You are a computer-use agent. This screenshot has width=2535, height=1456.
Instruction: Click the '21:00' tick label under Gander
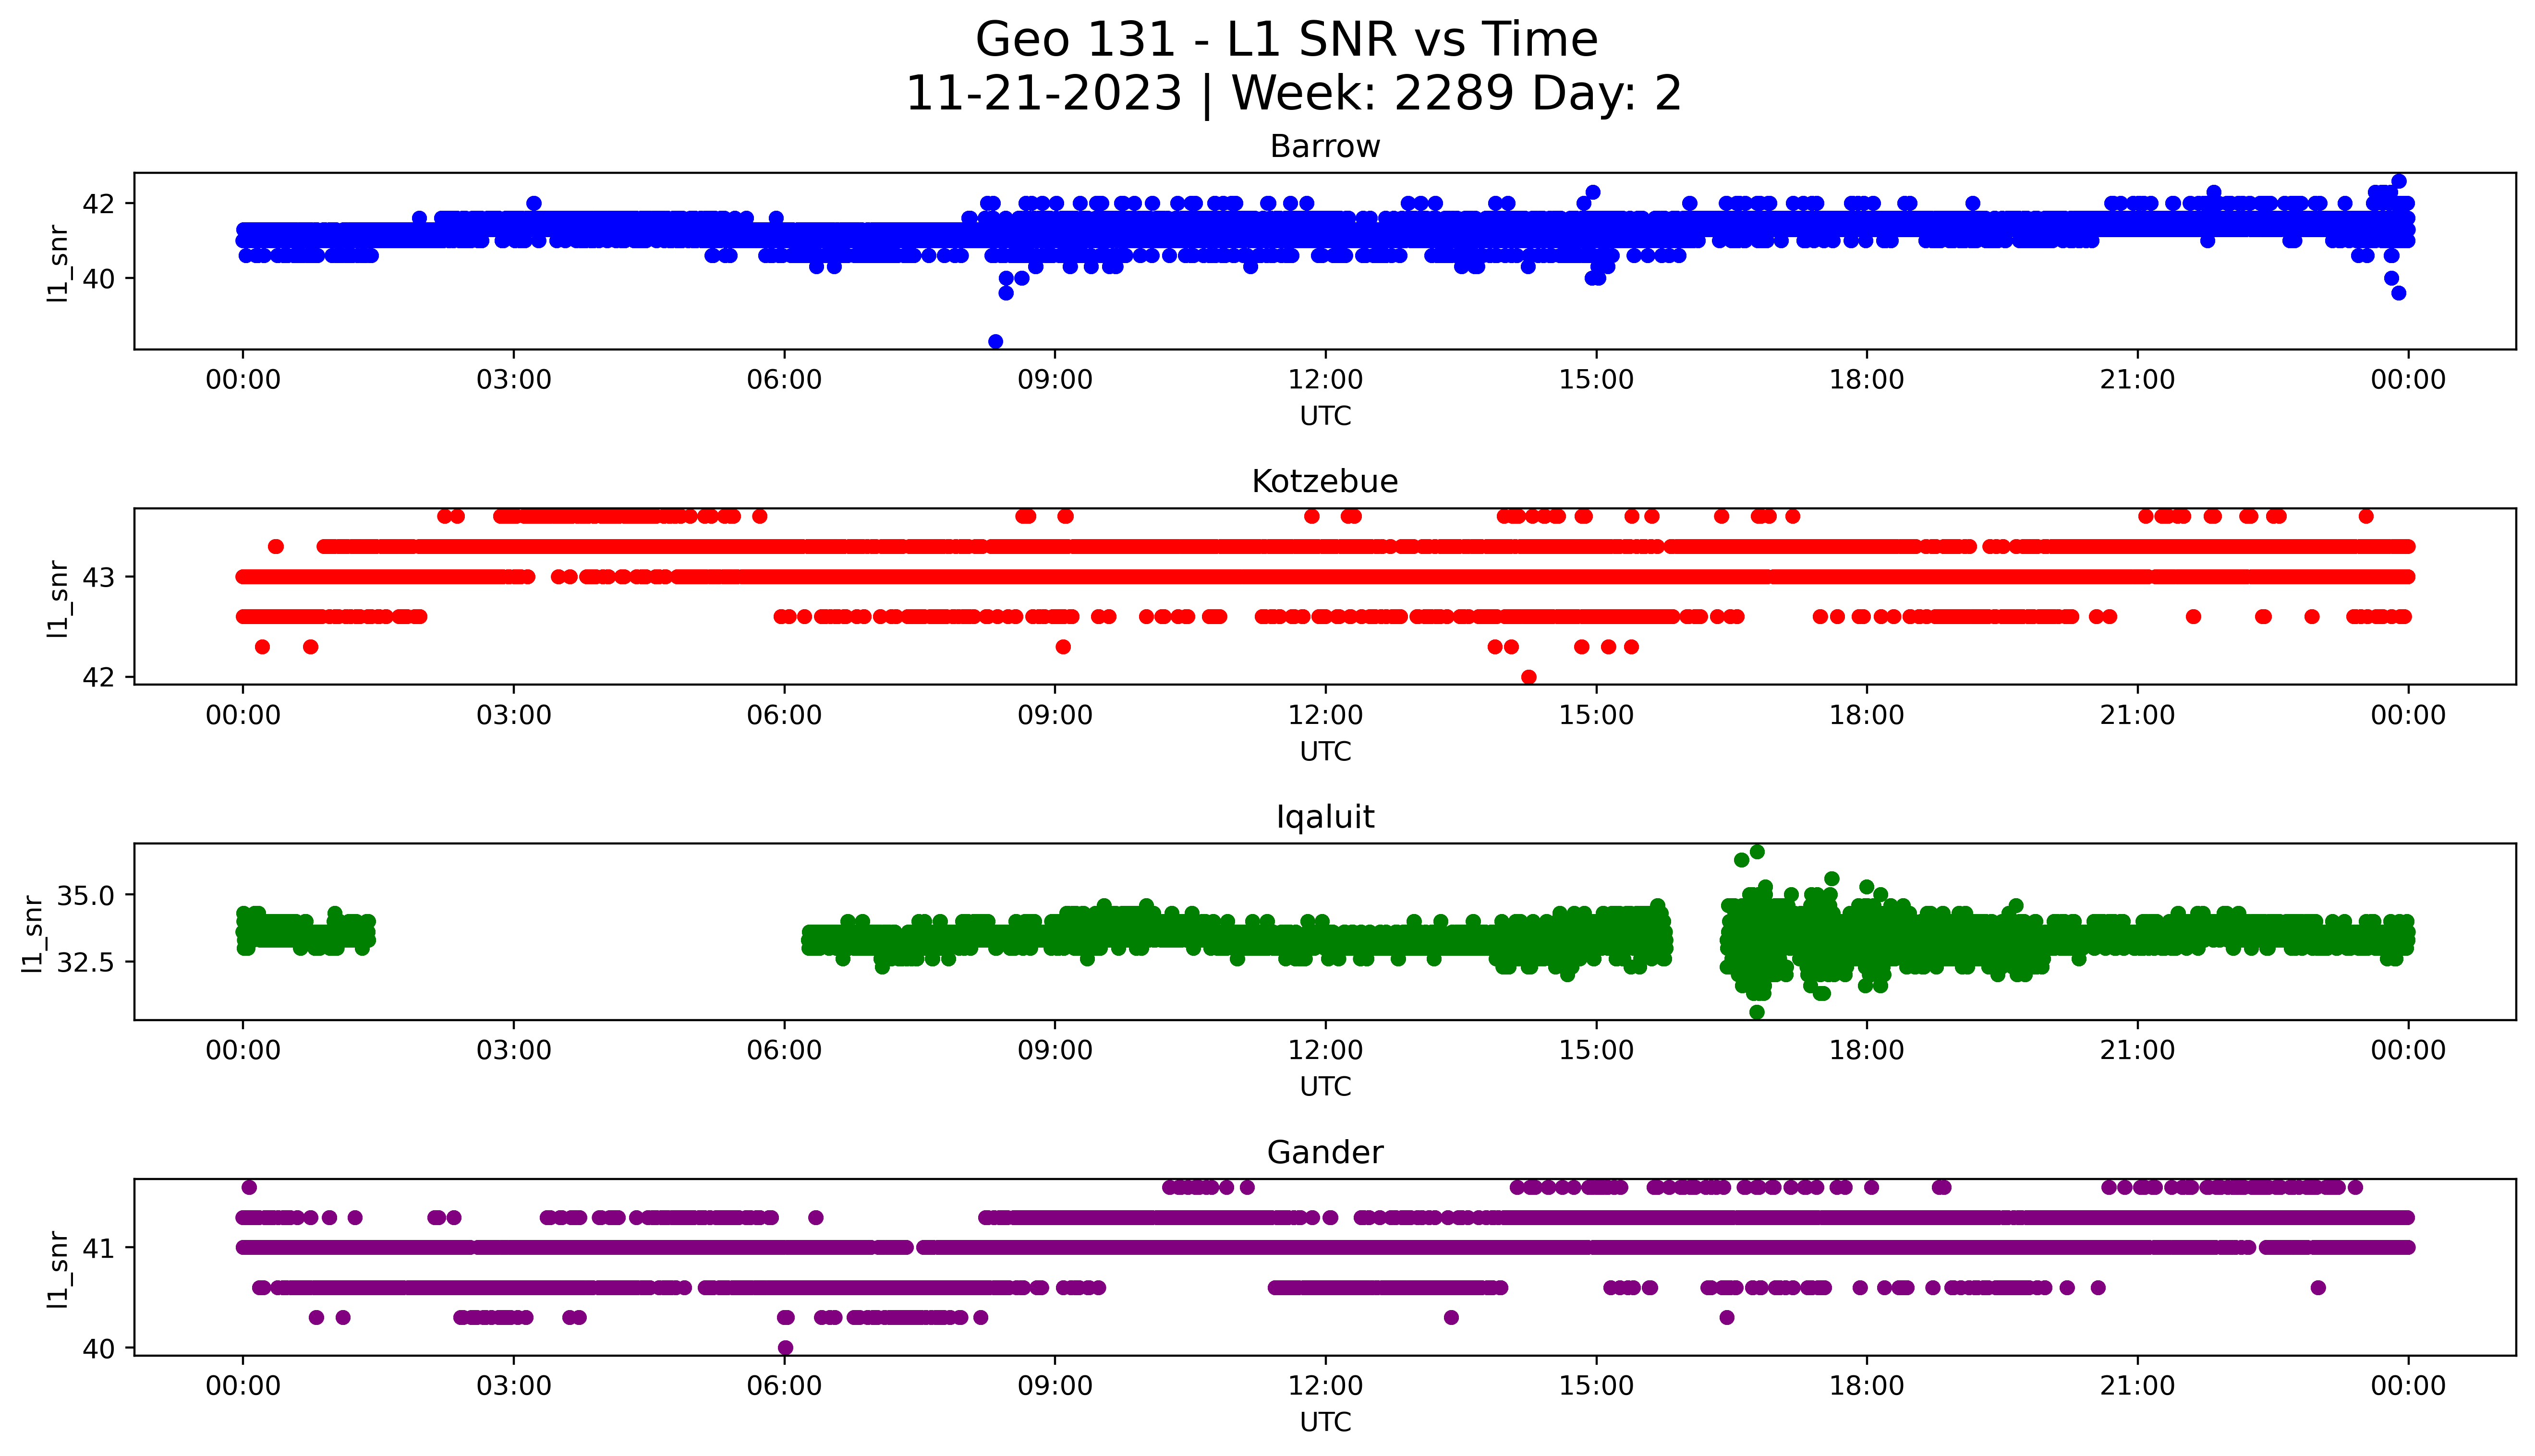click(2138, 1386)
